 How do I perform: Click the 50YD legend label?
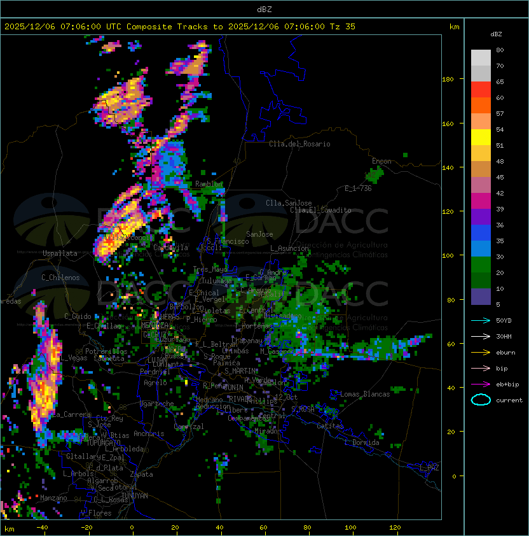(x=504, y=321)
